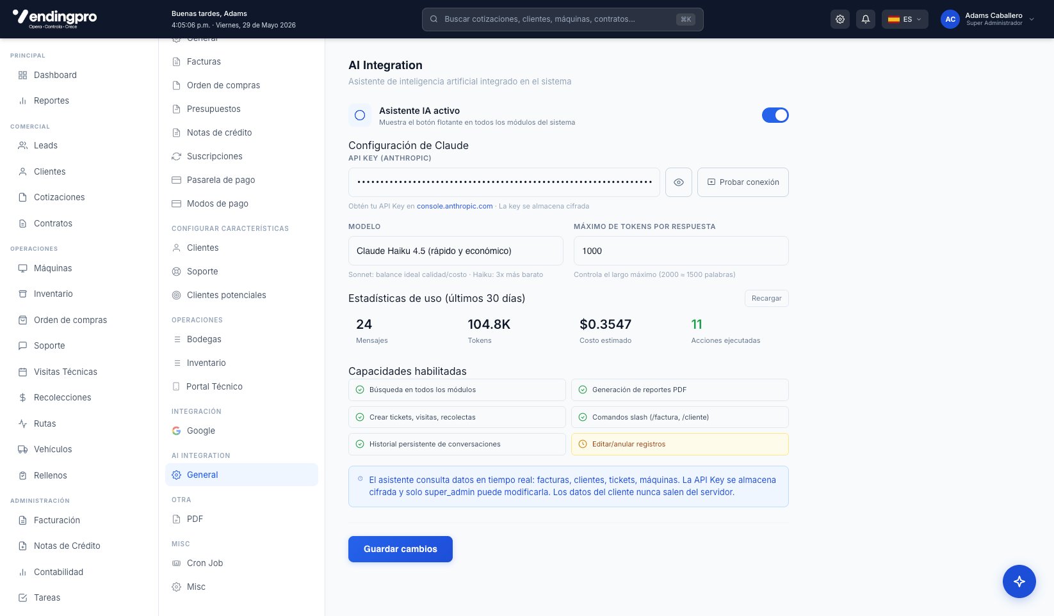This screenshot has width=1054, height=616.
Task: Click the Bodegas list icon
Action: point(177,339)
